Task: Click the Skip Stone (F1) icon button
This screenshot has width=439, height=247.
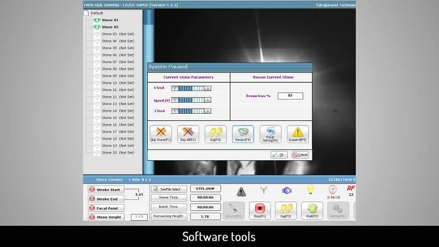Action: click(161, 134)
